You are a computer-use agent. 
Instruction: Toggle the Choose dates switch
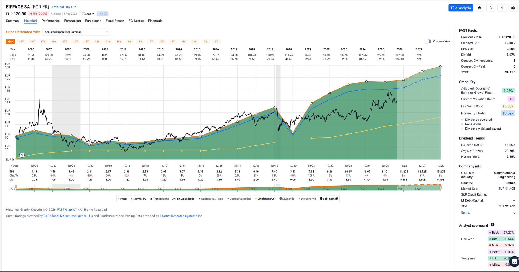pos(428,41)
